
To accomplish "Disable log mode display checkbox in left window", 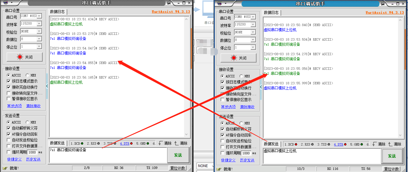I will 9,81.
